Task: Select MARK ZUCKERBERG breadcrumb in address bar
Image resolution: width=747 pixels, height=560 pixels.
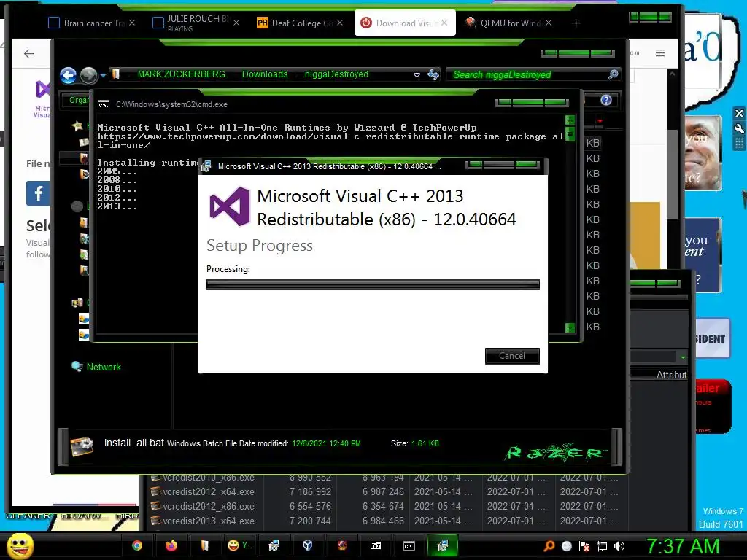Action: point(181,74)
